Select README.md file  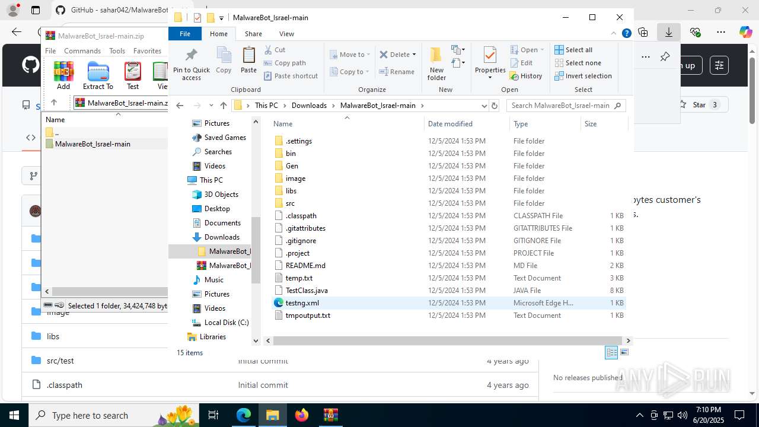(449, 266)
